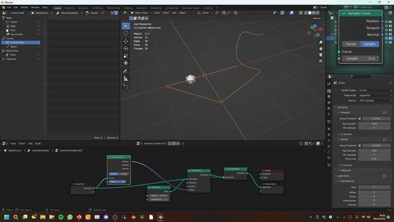Open Render Engine dropdown set to Cycles

pyautogui.click(x=375, y=90)
